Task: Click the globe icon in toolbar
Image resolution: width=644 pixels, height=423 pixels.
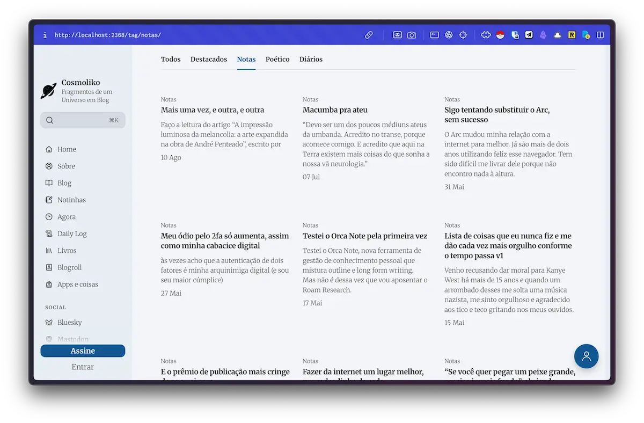Action: coord(449,35)
